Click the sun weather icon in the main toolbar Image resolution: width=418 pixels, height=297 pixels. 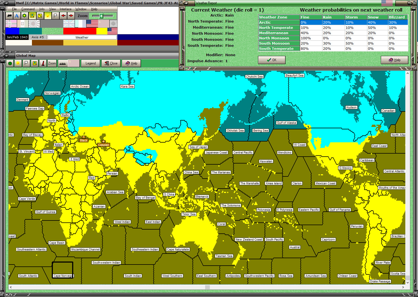click(48, 16)
